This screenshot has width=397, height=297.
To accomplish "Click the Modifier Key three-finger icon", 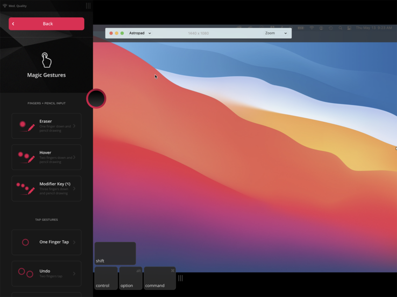I will pos(26,189).
